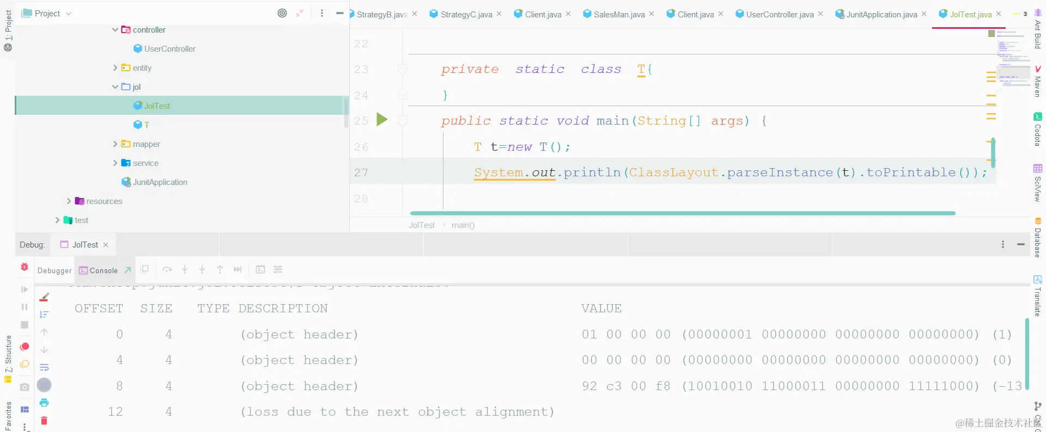The height and width of the screenshot is (432, 1046).
Task: Toggle scroll to end sort icon
Action: tap(44, 314)
